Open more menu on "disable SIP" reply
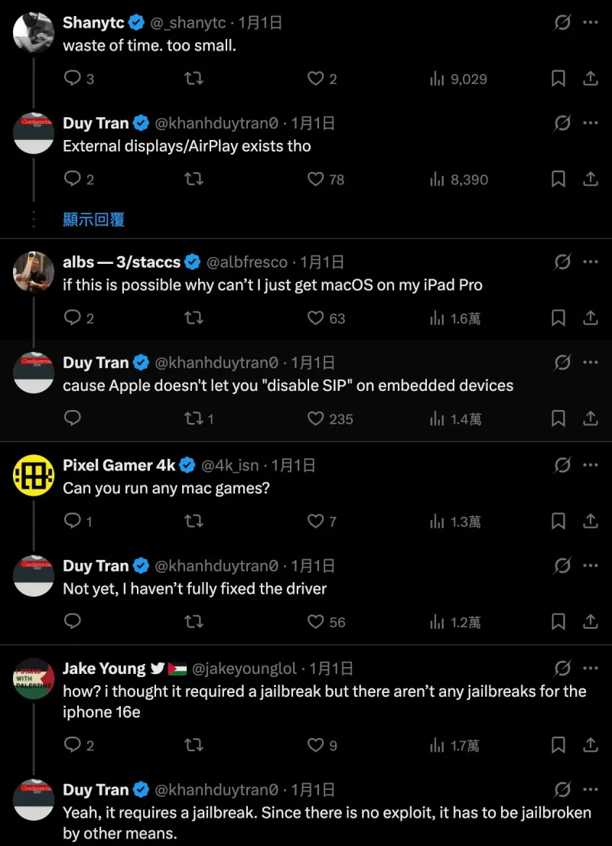The image size is (612, 846). pos(590,363)
